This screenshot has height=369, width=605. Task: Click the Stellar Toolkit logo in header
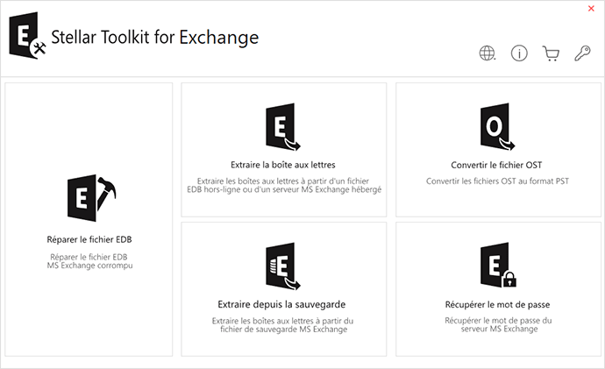tap(27, 38)
